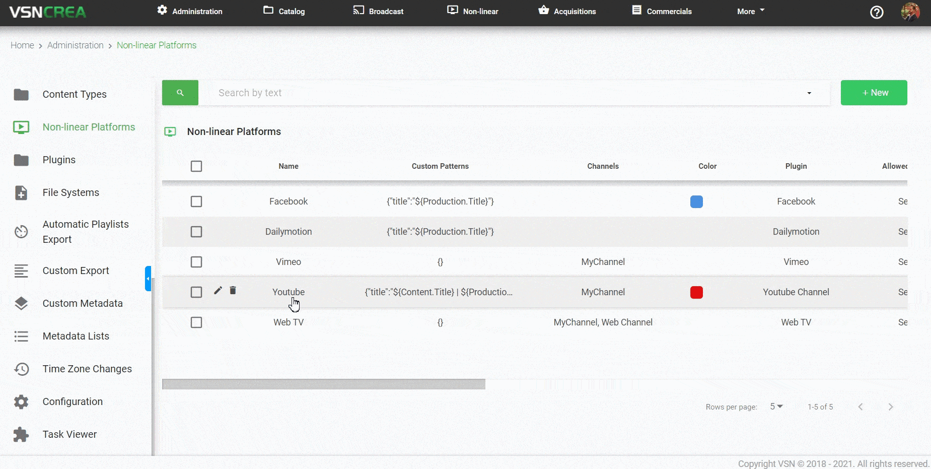Click the Plugin column header

[796, 166]
